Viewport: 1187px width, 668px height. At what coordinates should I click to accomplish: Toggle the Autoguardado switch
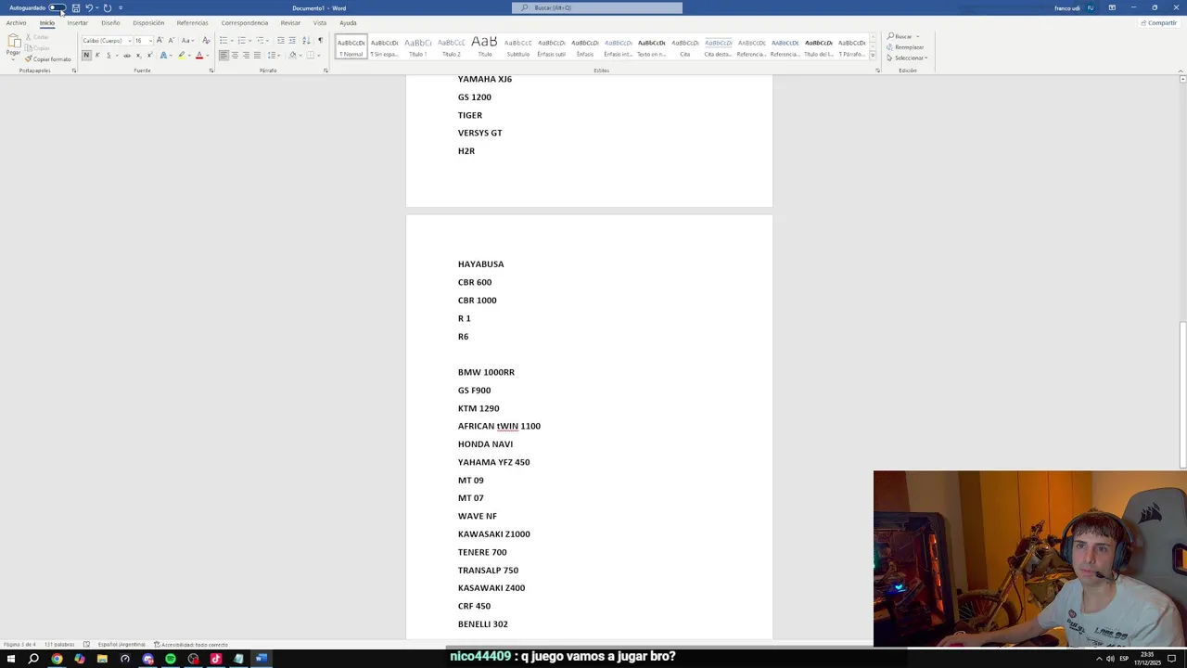coord(57,7)
